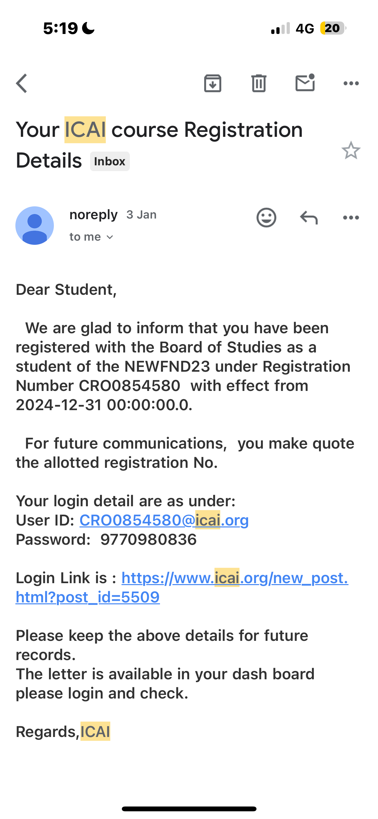
Task: Tap the home indicator bar
Action: (x=189, y=809)
